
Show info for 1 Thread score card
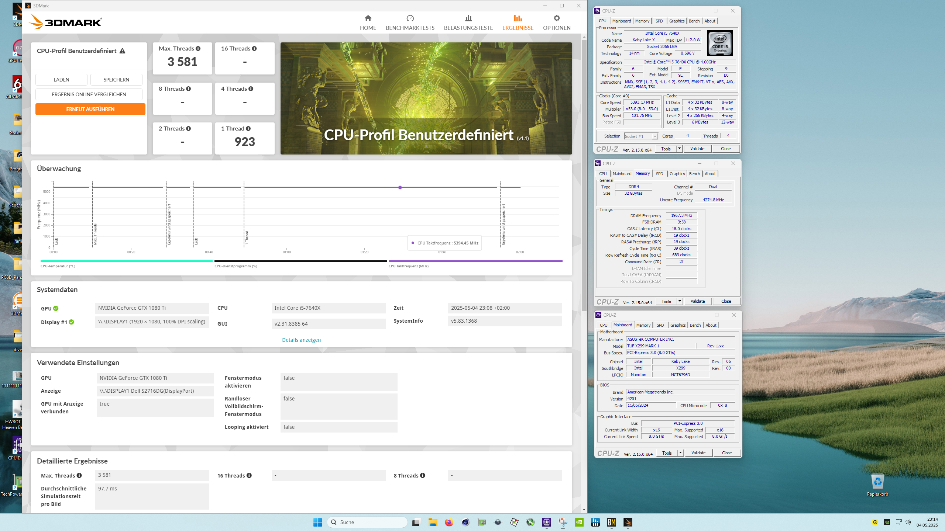[x=248, y=128]
